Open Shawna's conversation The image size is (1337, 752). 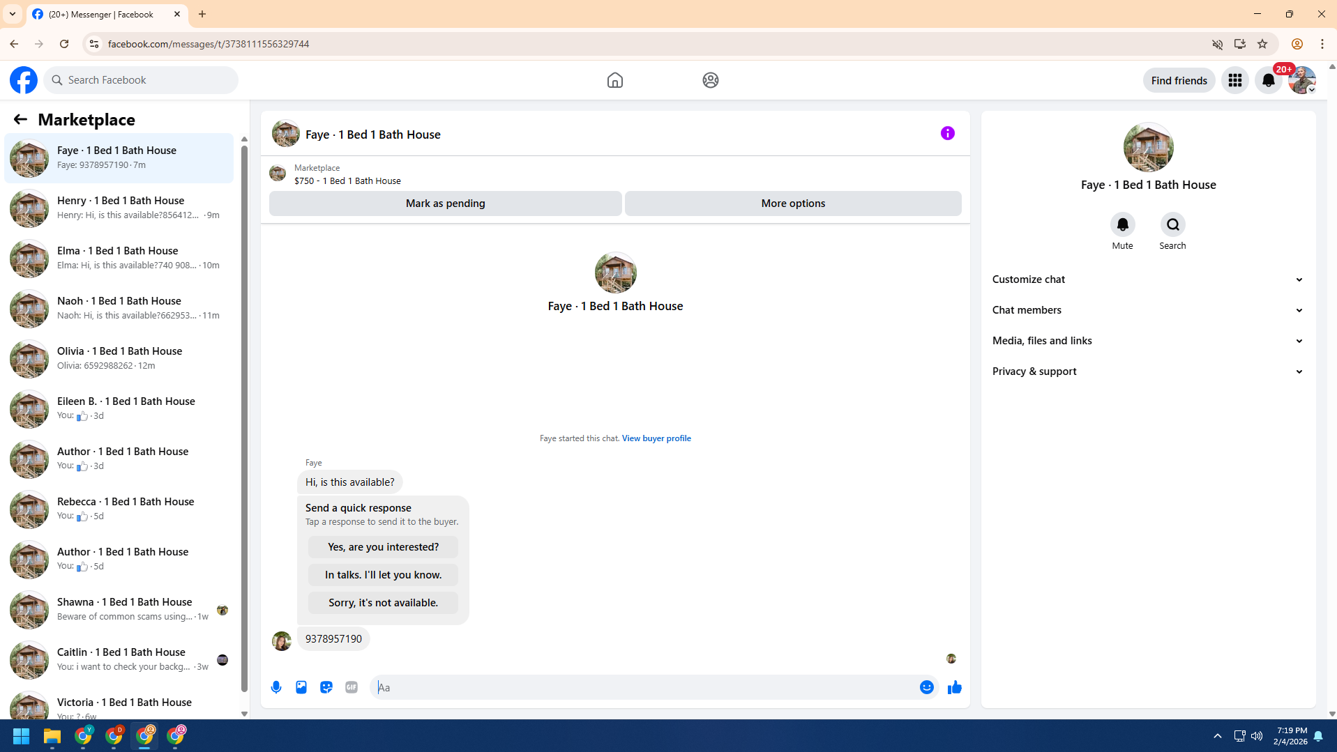(x=119, y=610)
